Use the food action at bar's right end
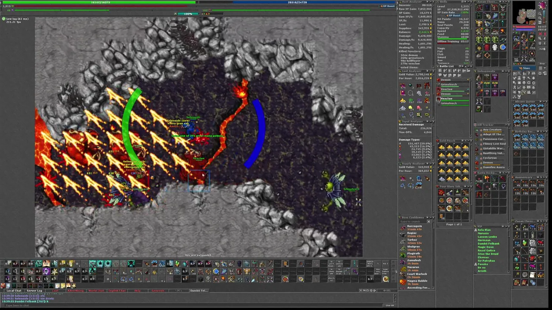 [x=386, y=279]
